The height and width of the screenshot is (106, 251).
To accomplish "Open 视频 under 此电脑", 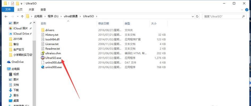I will tap(16, 74).
